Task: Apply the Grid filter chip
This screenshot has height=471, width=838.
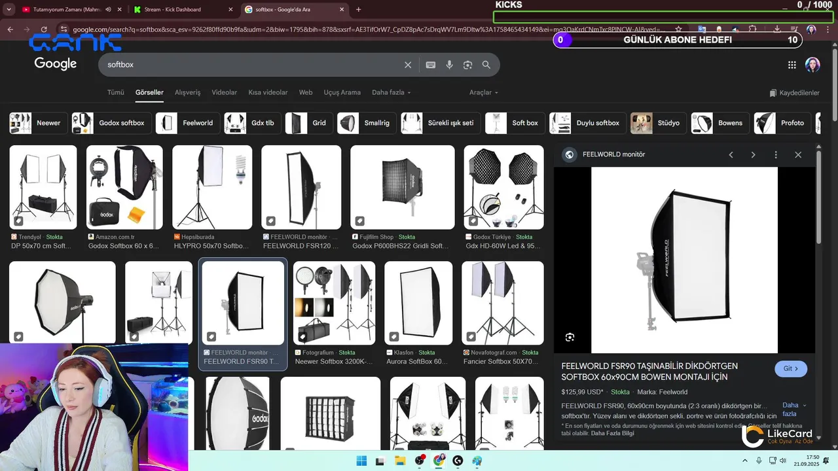Action: [309, 123]
